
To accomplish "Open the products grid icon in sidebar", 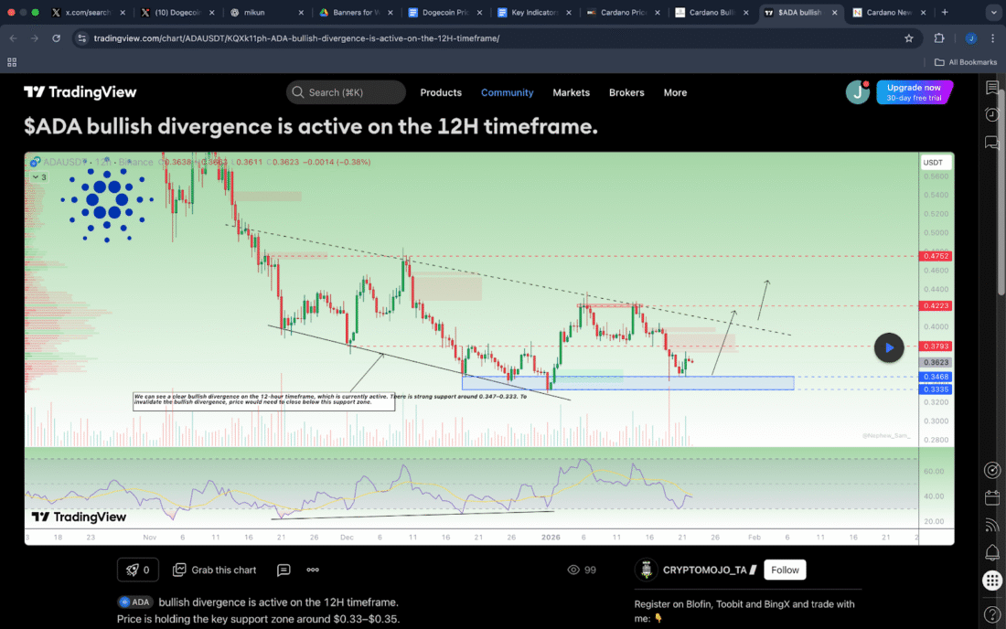I will tap(991, 581).
